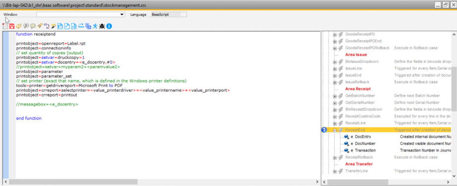Click the e_DocNumber variable icon
Screen dimensions: 457x186
pyautogui.click(x=346, y=143)
